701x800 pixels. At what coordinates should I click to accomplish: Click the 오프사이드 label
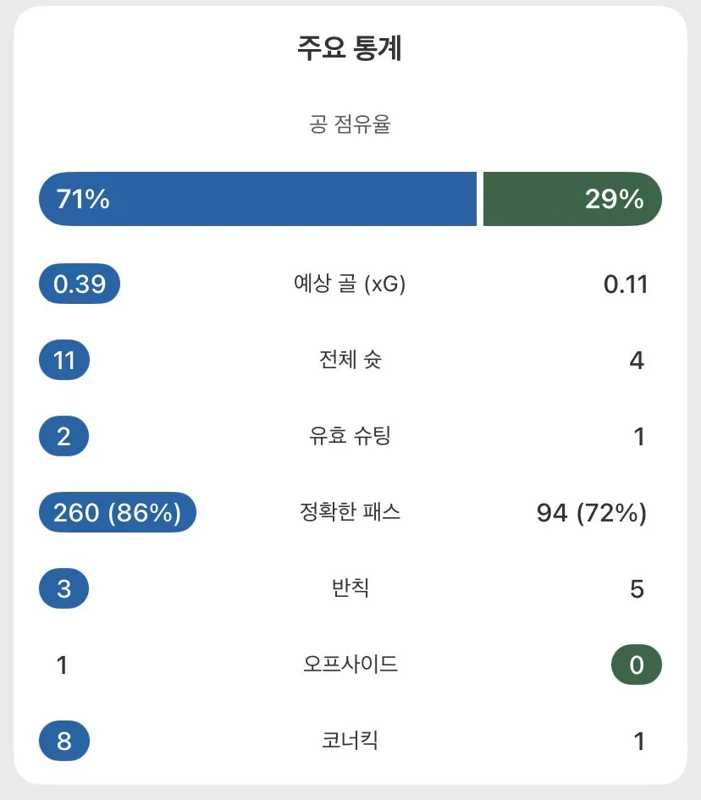pos(350,665)
